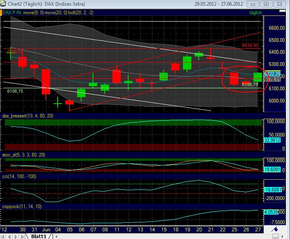Go to first sheet with navigation arrow
Viewport: 290px width, 239px height.
click(x=3, y=237)
